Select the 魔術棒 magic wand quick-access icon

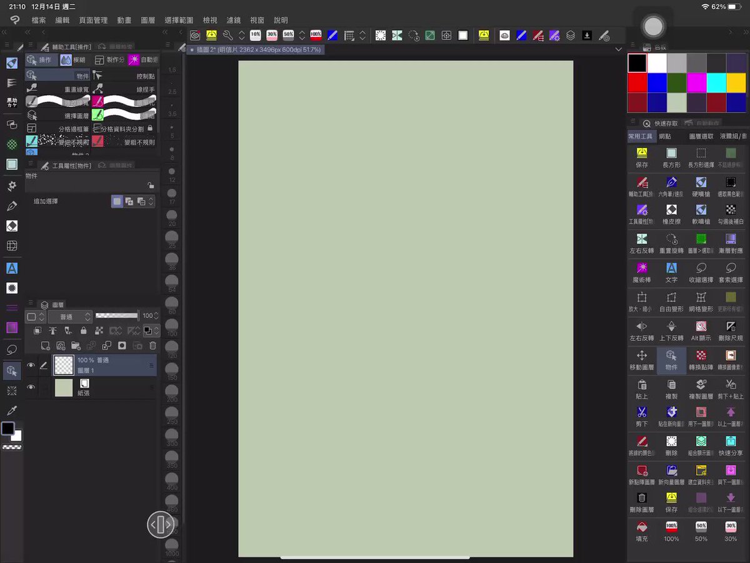(642, 268)
